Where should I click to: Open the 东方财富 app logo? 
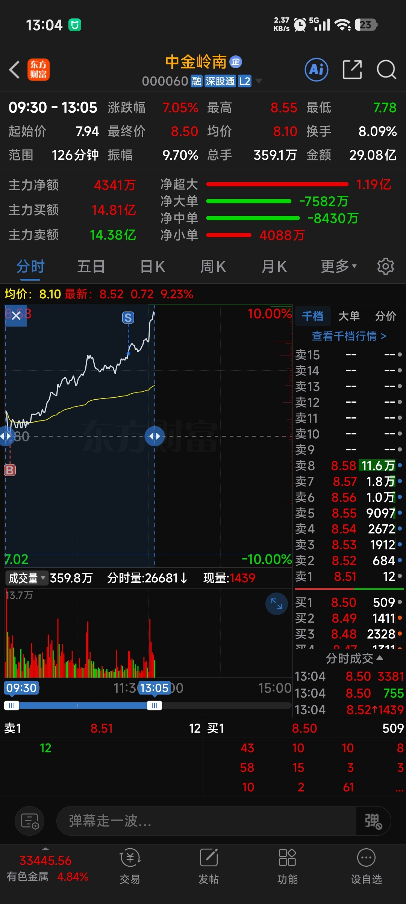tap(38, 70)
